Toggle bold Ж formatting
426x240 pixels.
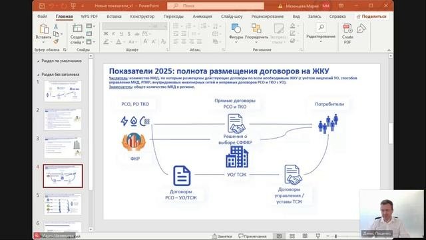click(106, 34)
